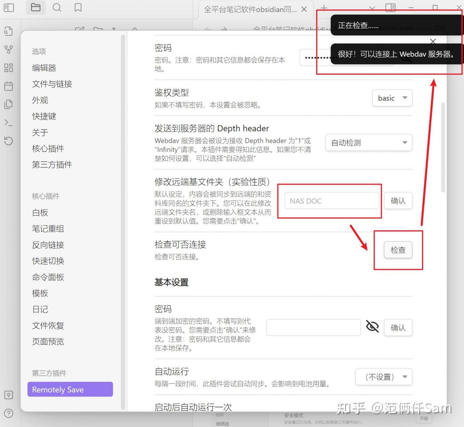
Task: Open 快速切换 plugin settings
Action: coord(48,261)
